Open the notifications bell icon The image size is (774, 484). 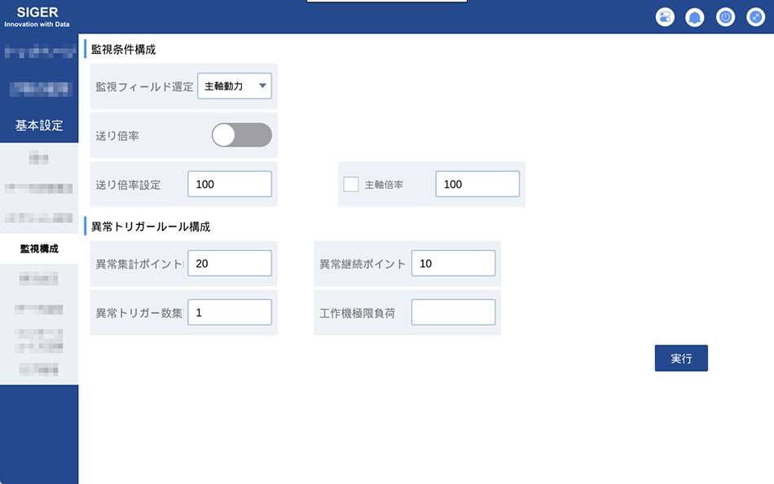[x=694, y=17]
